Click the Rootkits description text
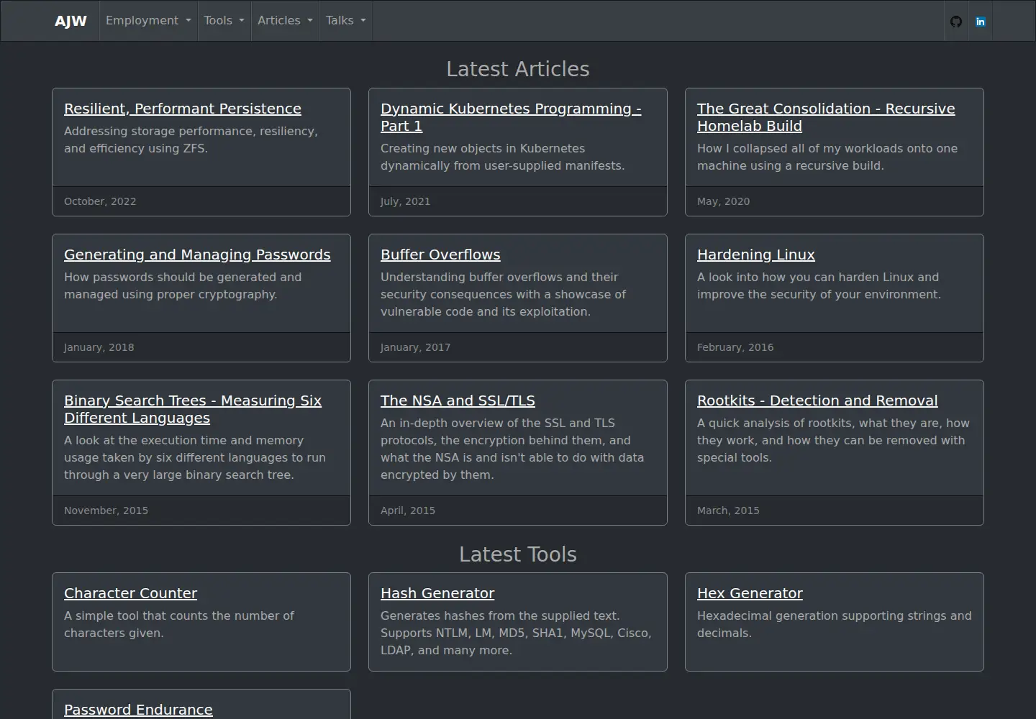1036x719 pixels. point(833,440)
